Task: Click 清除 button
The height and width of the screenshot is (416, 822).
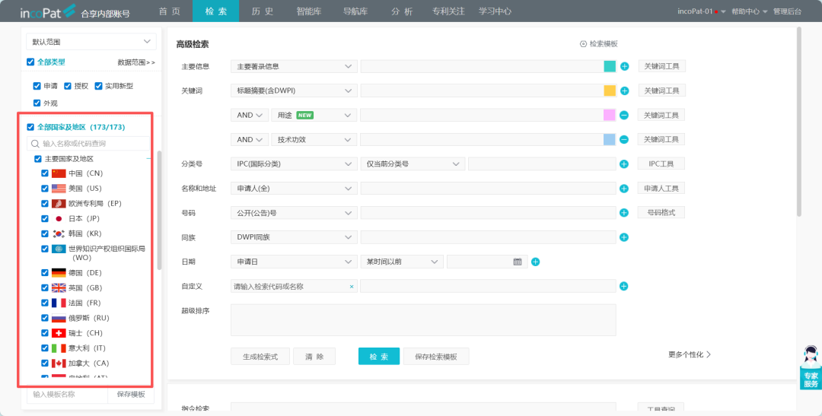Action: click(314, 356)
